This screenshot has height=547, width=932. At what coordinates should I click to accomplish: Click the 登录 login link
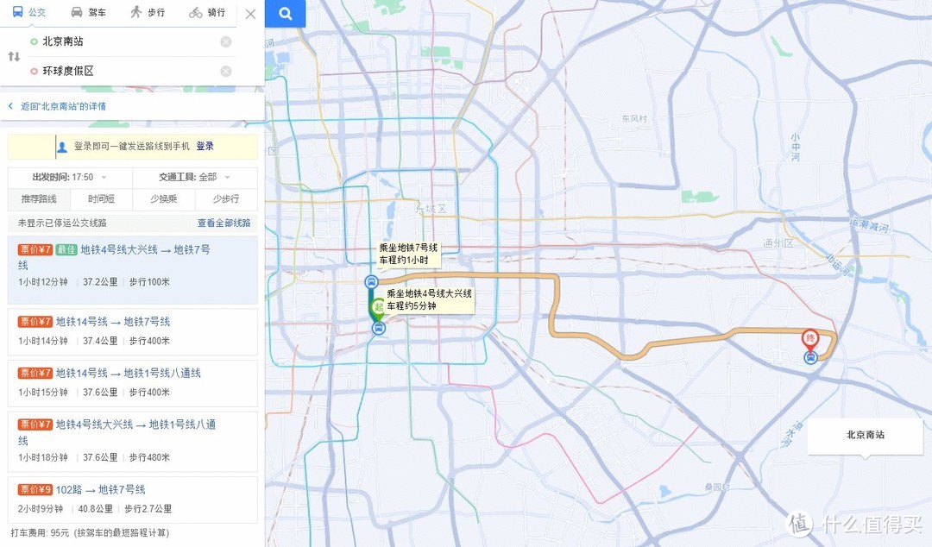pyautogui.click(x=205, y=147)
